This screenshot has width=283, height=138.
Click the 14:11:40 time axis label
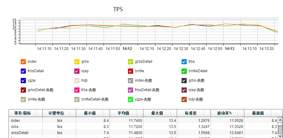(95, 49)
